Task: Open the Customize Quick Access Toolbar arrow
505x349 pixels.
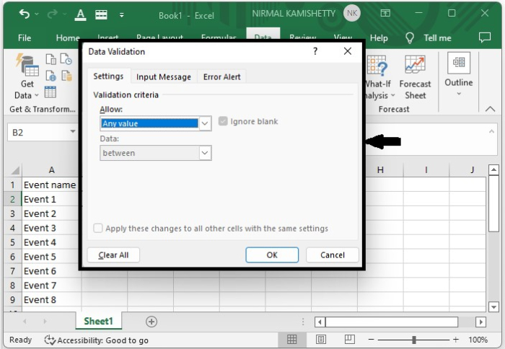Action: (121, 15)
